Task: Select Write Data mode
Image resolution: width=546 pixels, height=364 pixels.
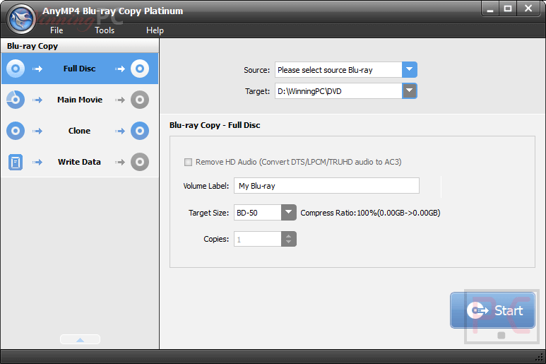Action: pyautogui.click(x=80, y=162)
